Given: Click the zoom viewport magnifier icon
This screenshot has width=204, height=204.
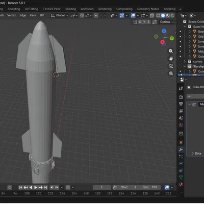Looking at the screenshot, I should (171, 51).
